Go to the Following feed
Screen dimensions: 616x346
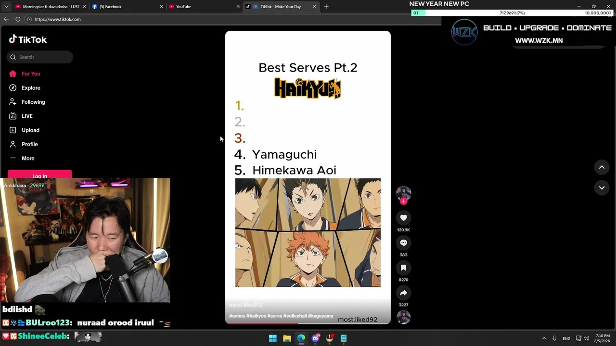coord(33,102)
